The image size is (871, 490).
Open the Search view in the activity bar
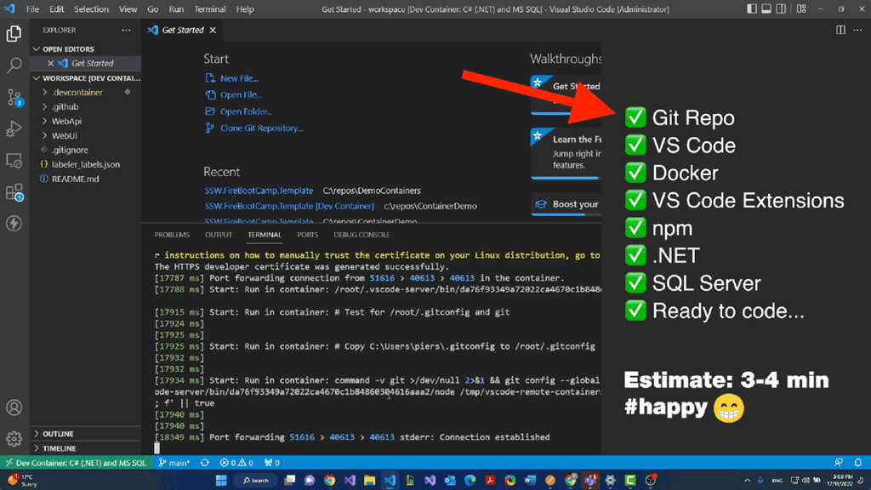[x=14, y=64]
